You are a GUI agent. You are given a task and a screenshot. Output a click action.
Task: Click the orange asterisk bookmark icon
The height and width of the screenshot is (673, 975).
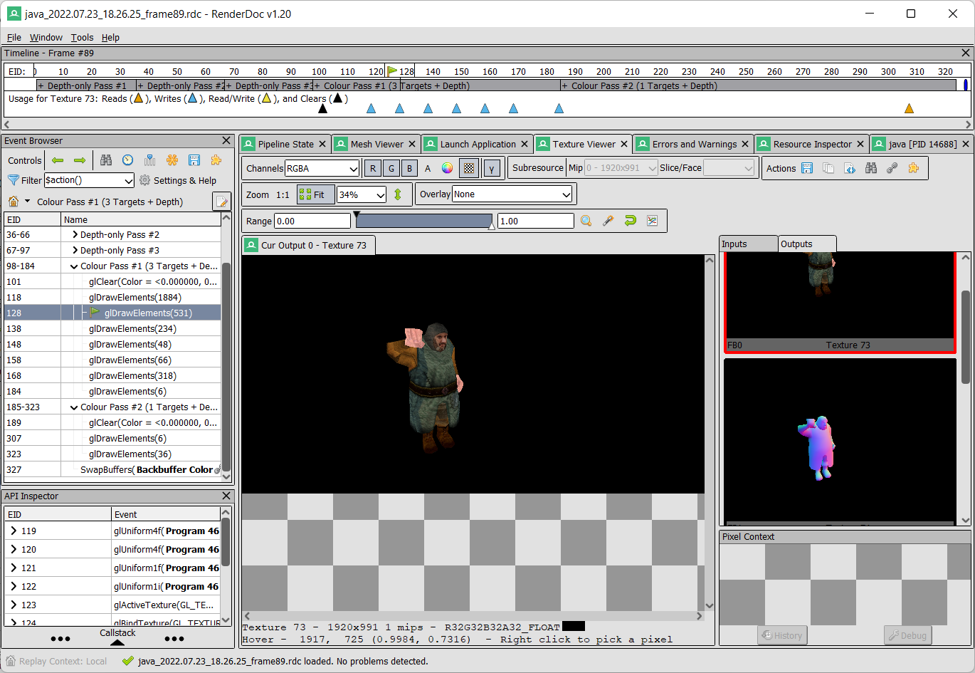tap(172, 160)
